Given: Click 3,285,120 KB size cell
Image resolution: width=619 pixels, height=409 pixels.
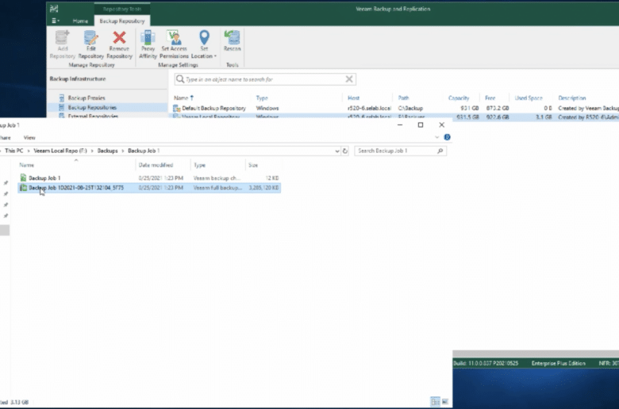Looking at the screenshot, I should point(263,188).
